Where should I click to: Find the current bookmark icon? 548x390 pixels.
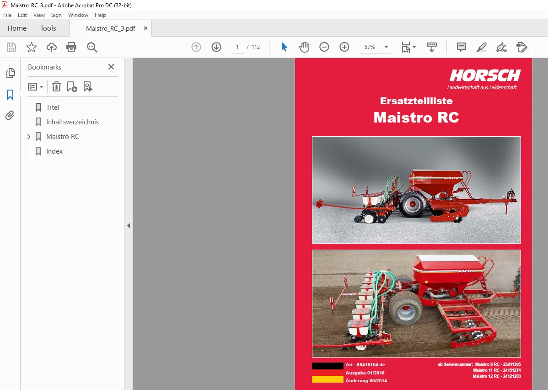pyautogui.click(x=88, y=86)
